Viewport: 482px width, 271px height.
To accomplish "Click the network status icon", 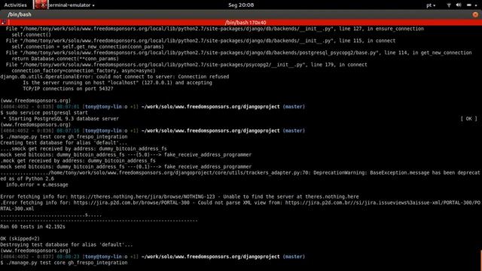I will click(x=449, y=5).
